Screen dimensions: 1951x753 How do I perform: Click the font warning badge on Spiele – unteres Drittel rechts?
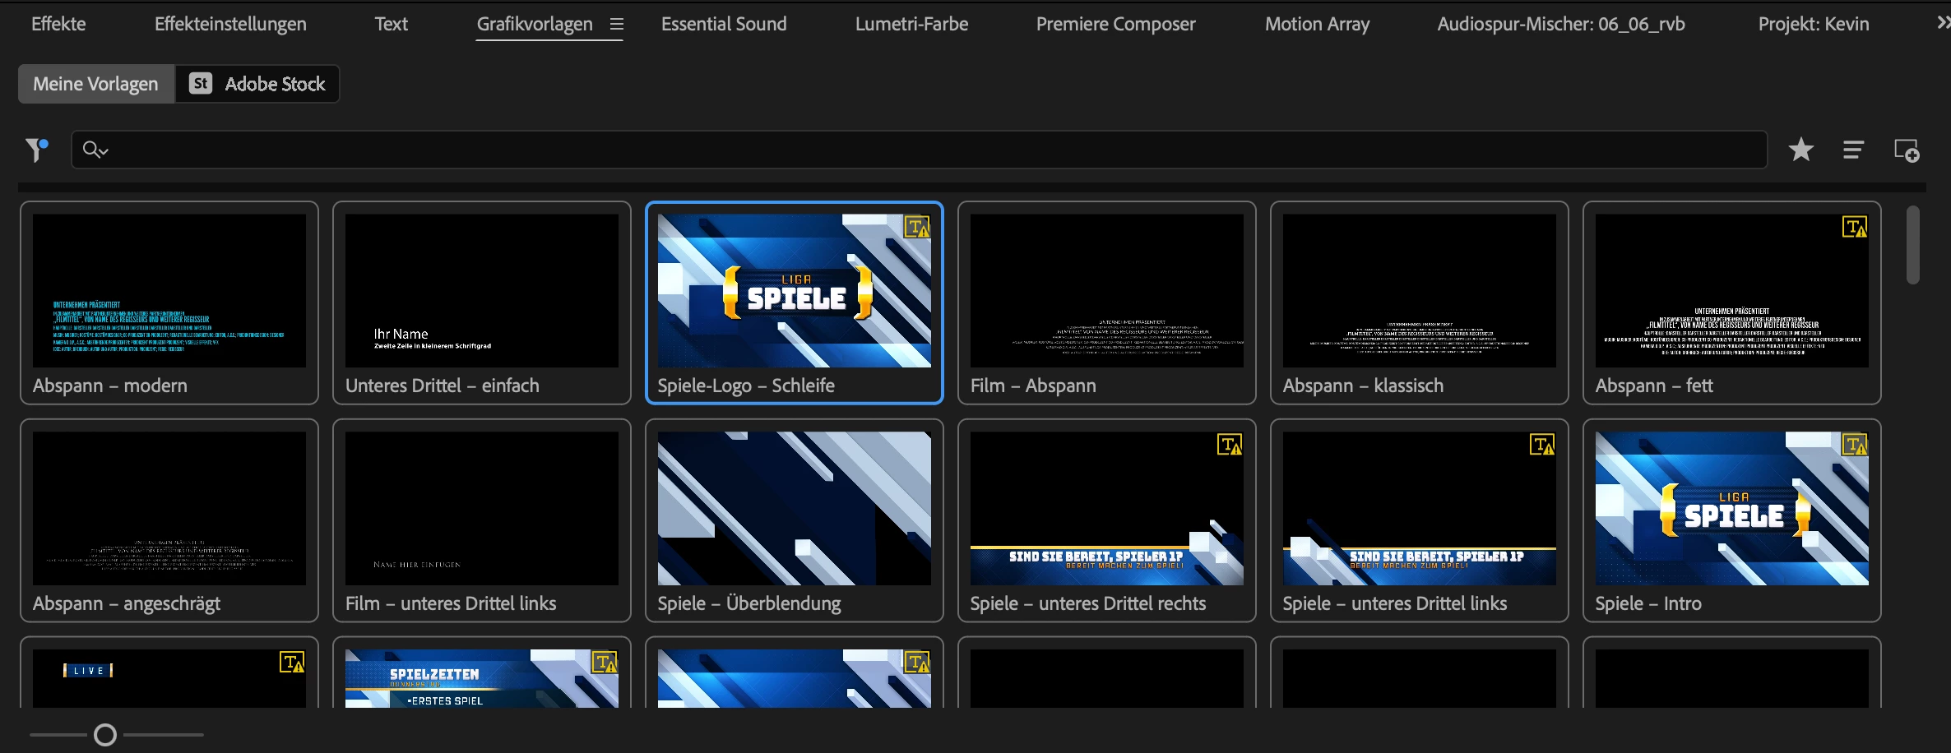pyautogui.click(x=1230, y=445)
